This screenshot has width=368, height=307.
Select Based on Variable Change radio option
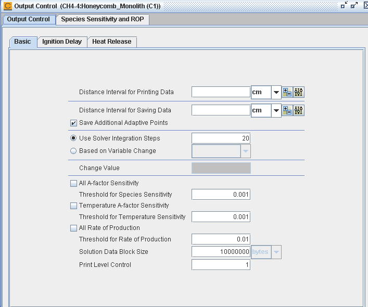click(73, 151)
